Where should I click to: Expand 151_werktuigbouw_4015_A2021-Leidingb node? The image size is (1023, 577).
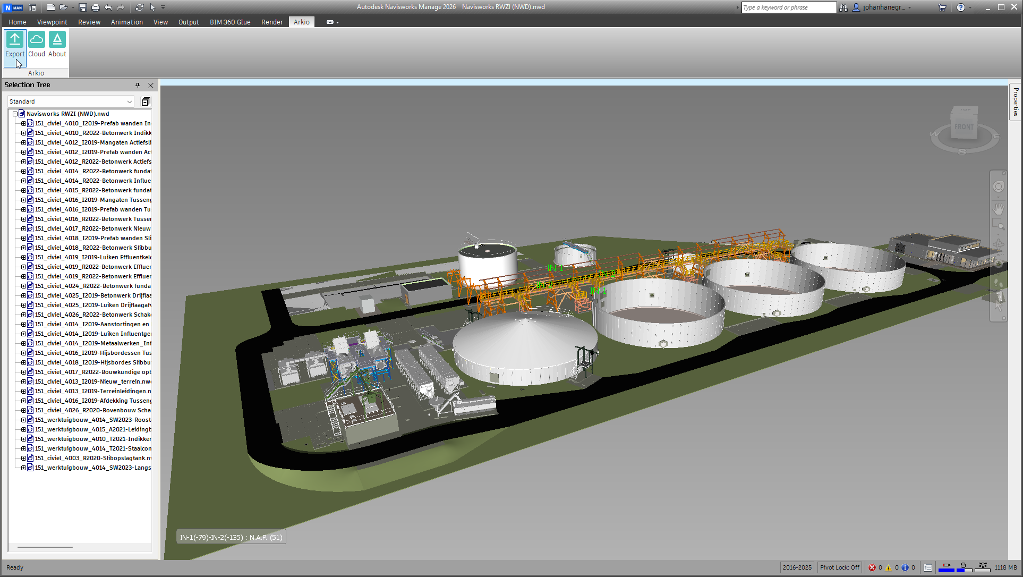23,429
